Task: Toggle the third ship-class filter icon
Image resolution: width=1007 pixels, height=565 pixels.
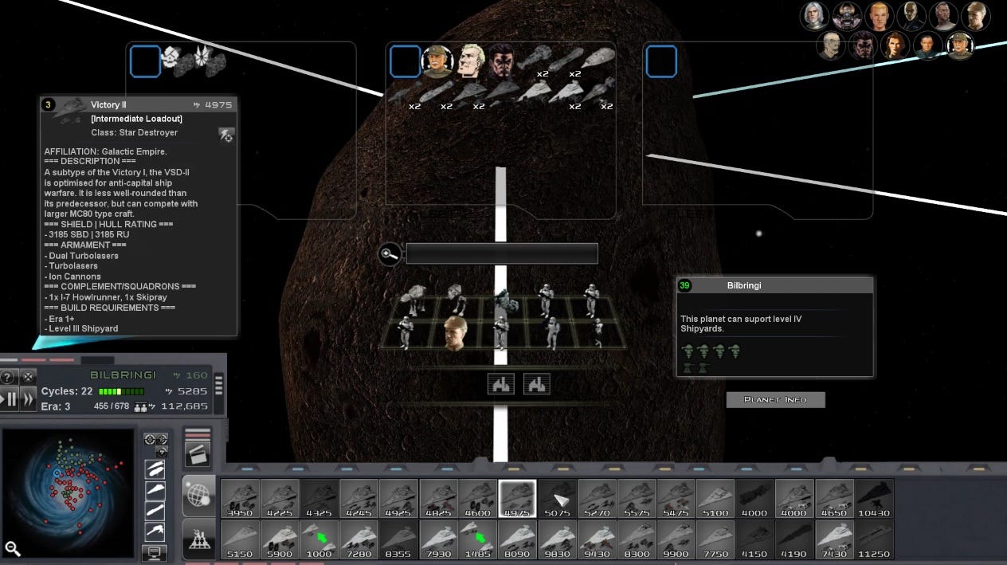Action: 155,511
